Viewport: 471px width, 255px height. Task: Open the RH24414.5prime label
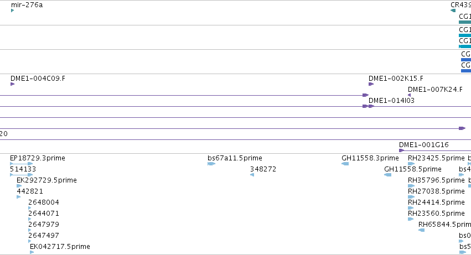(436, 202)
